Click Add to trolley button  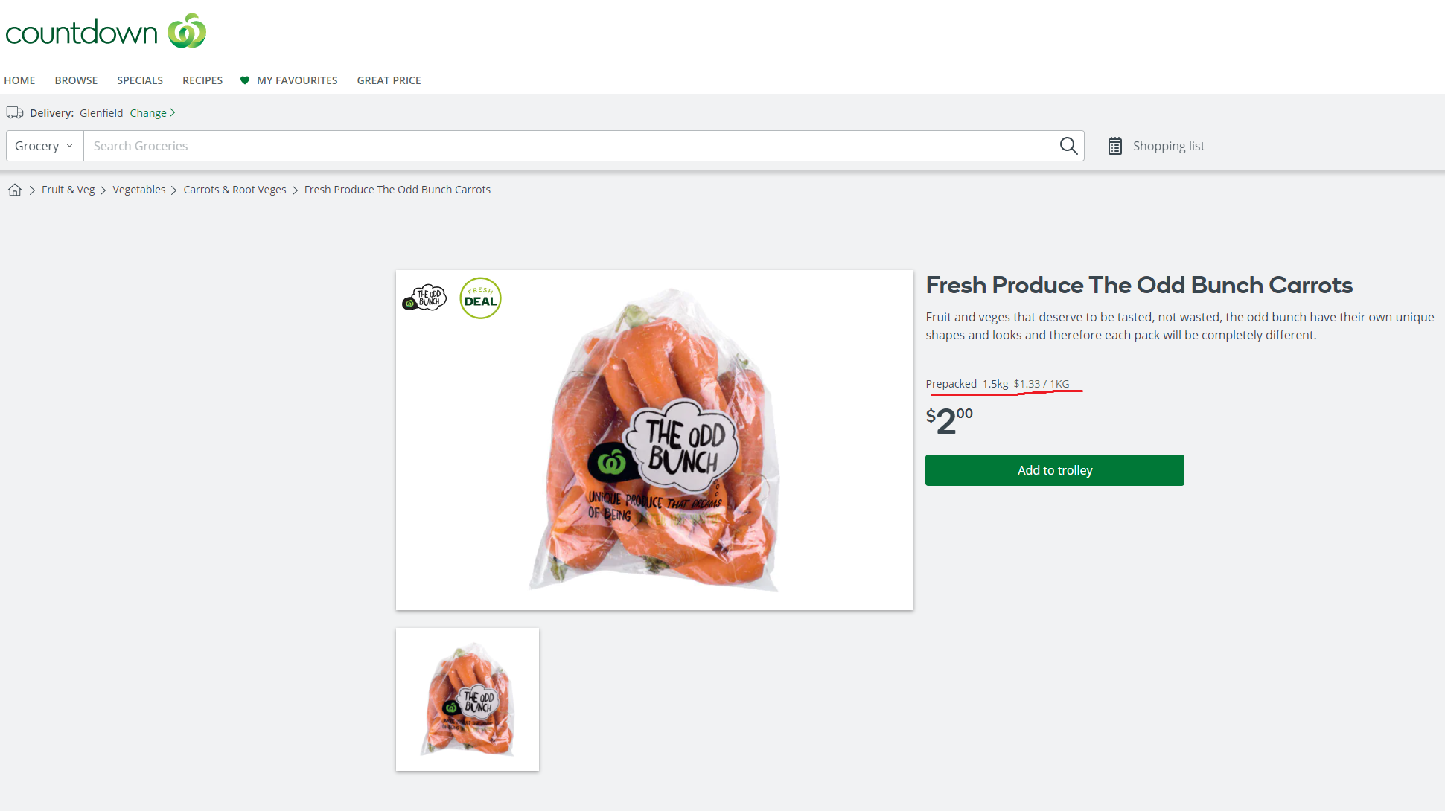(1054, 470)
